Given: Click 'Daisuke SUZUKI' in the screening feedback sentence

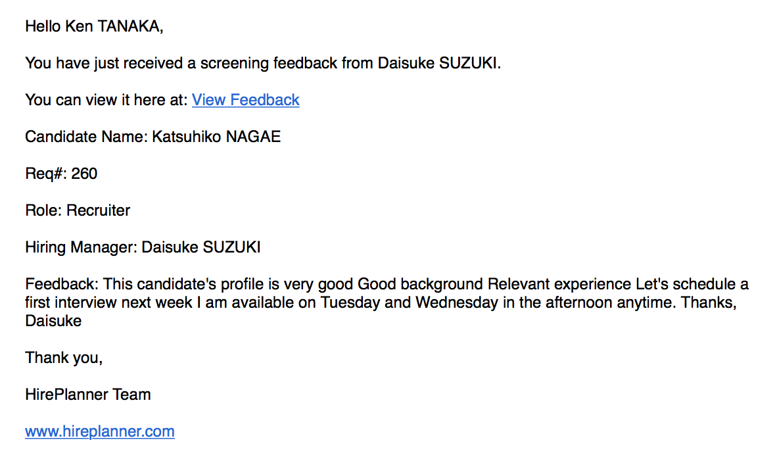Looking at the screenshot, I should point(438,63).
